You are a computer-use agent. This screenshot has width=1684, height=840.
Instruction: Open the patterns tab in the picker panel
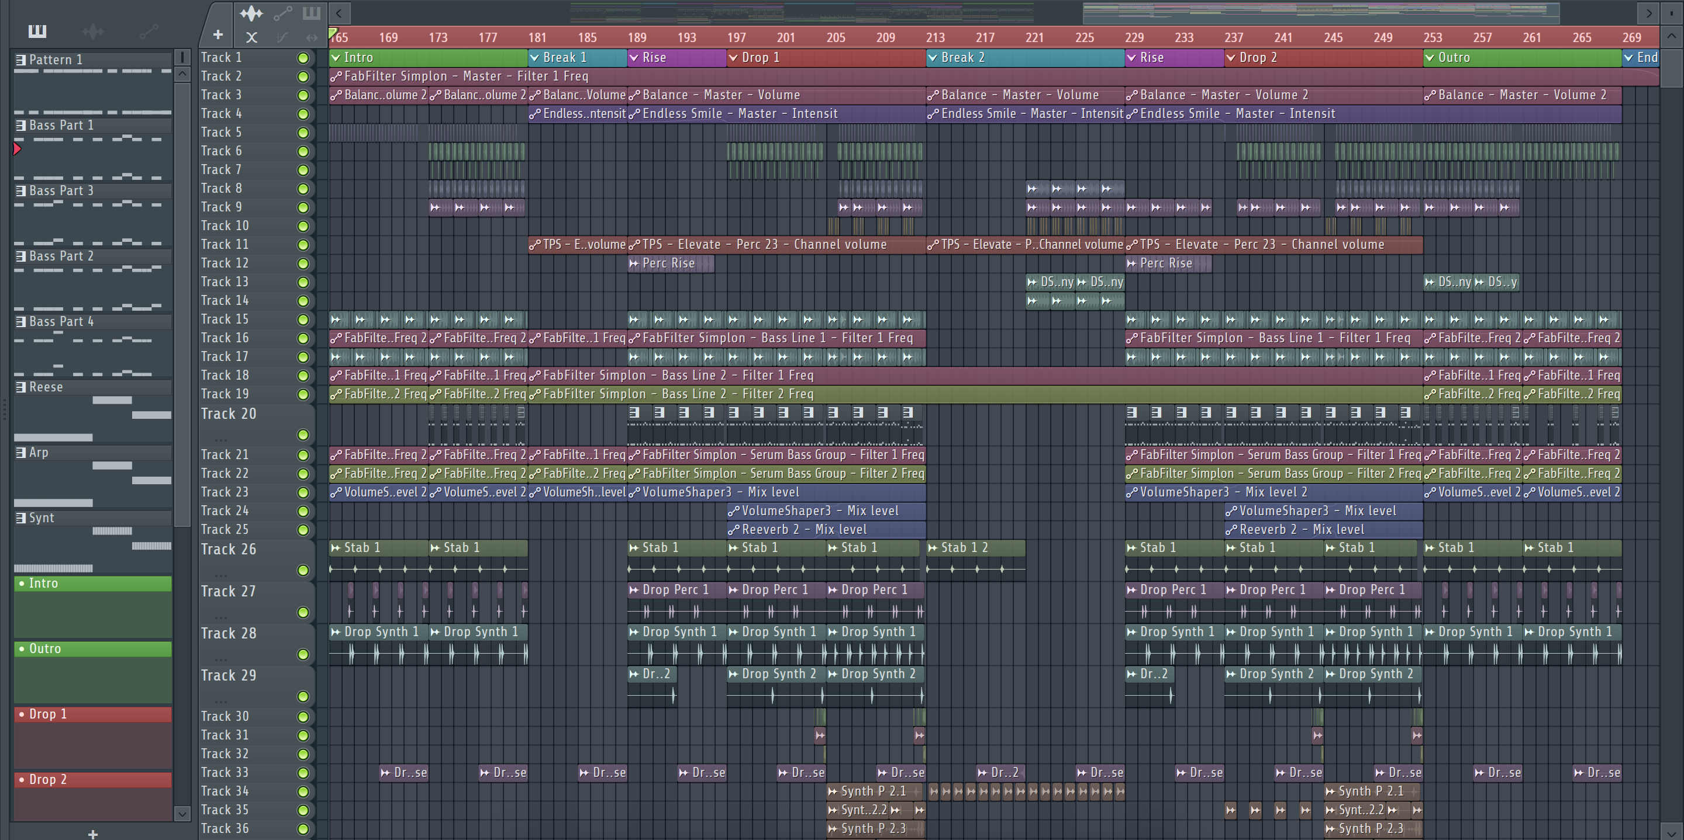pos(37,31)
